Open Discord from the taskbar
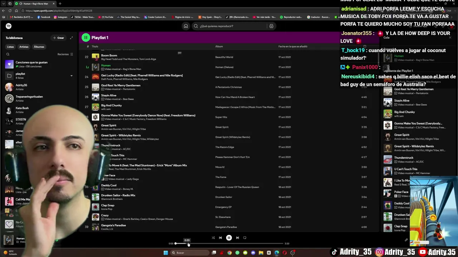The image size is (458, 257). [253, 253]
